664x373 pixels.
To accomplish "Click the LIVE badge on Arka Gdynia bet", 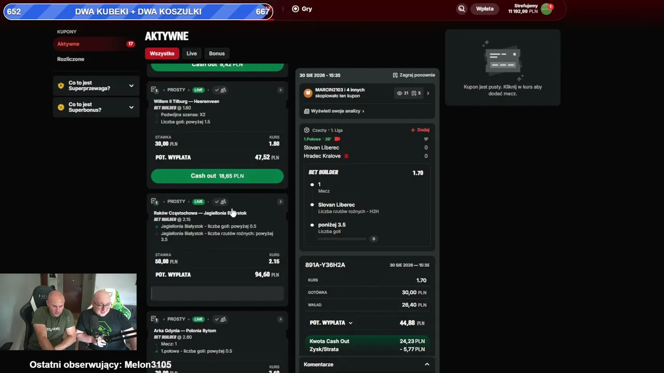I will pyautogui.click(x=199, y=319).
